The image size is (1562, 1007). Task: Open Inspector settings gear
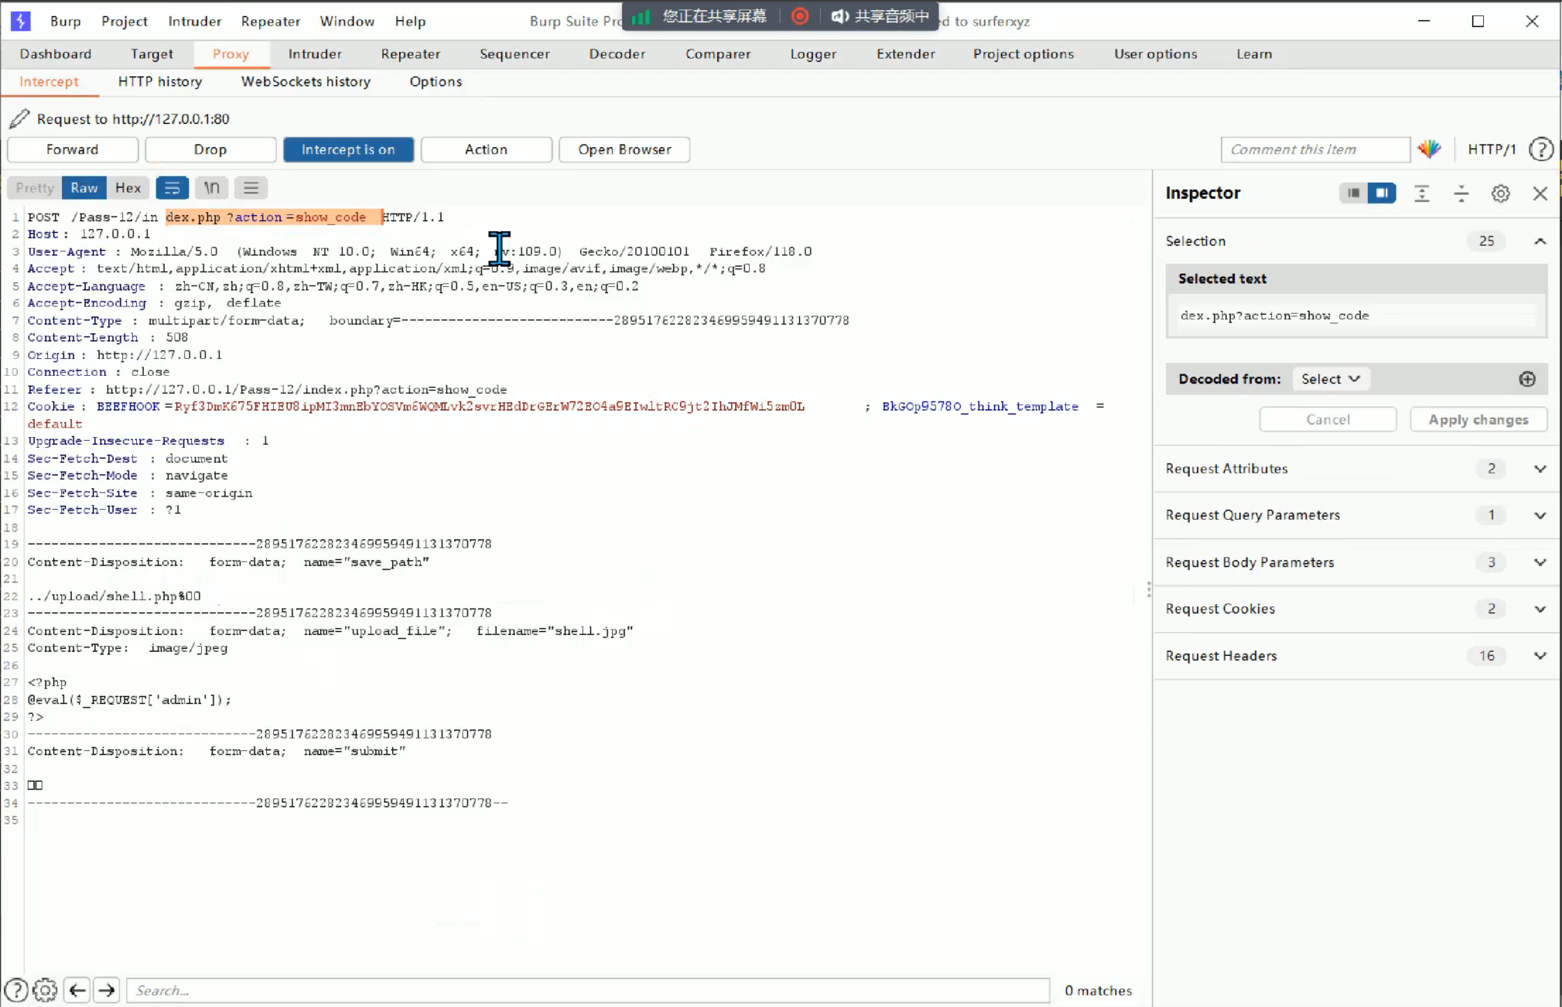[x=1501, y=193]
